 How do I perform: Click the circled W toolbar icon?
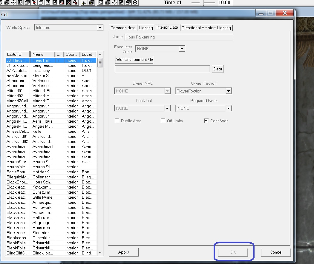click(x=135, y=3)
